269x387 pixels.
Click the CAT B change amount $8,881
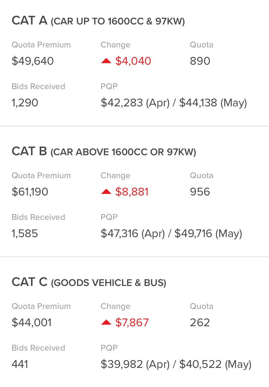click(132, 192)
